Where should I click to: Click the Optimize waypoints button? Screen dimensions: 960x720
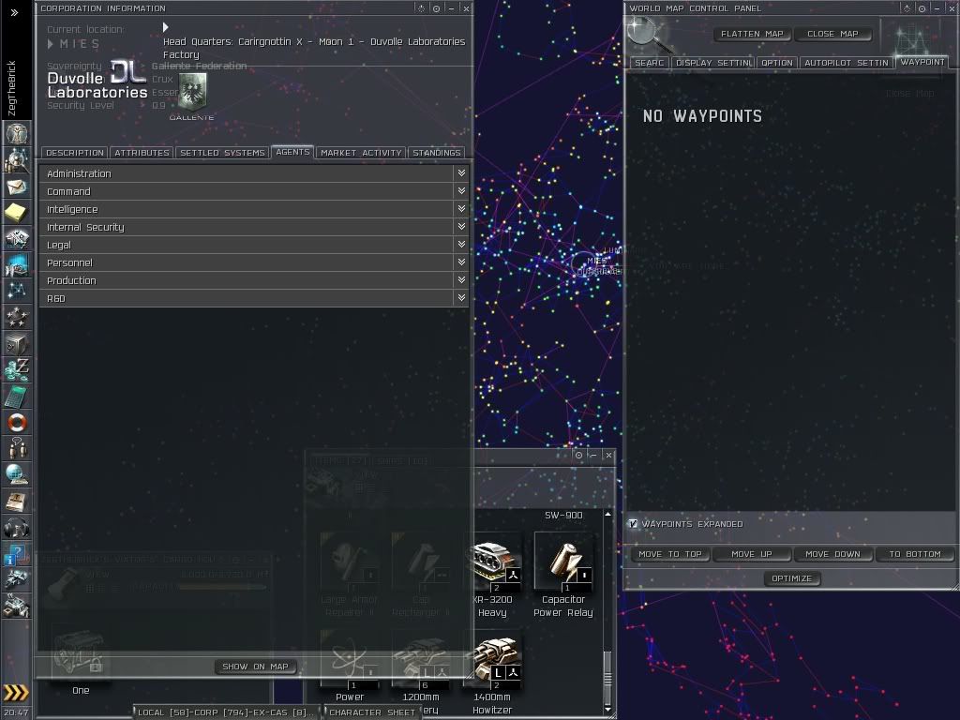coord(791,578)
